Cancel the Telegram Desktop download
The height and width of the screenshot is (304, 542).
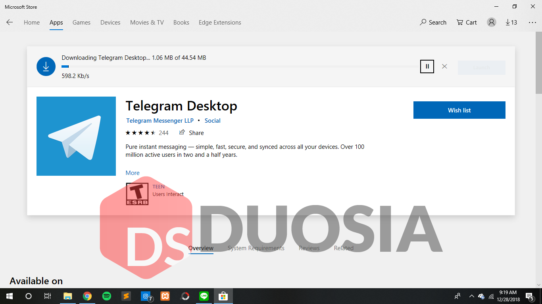point(444,66)
